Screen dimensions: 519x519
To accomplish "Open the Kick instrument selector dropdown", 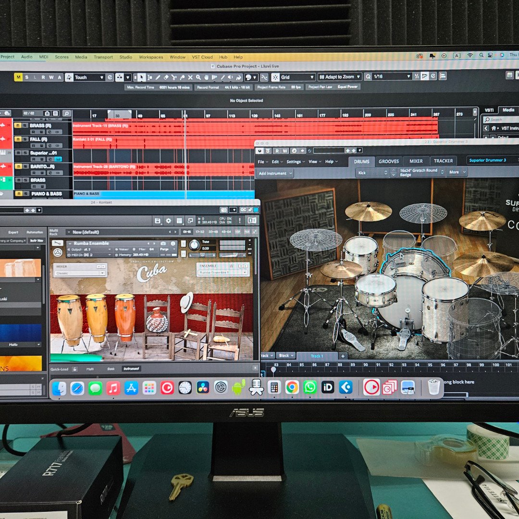I will click(371, 173).
